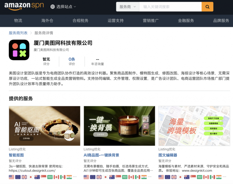Click the 厦门美图网科技 company logo icon
Viewport: 233px width, 184px height.
(19, 50)
